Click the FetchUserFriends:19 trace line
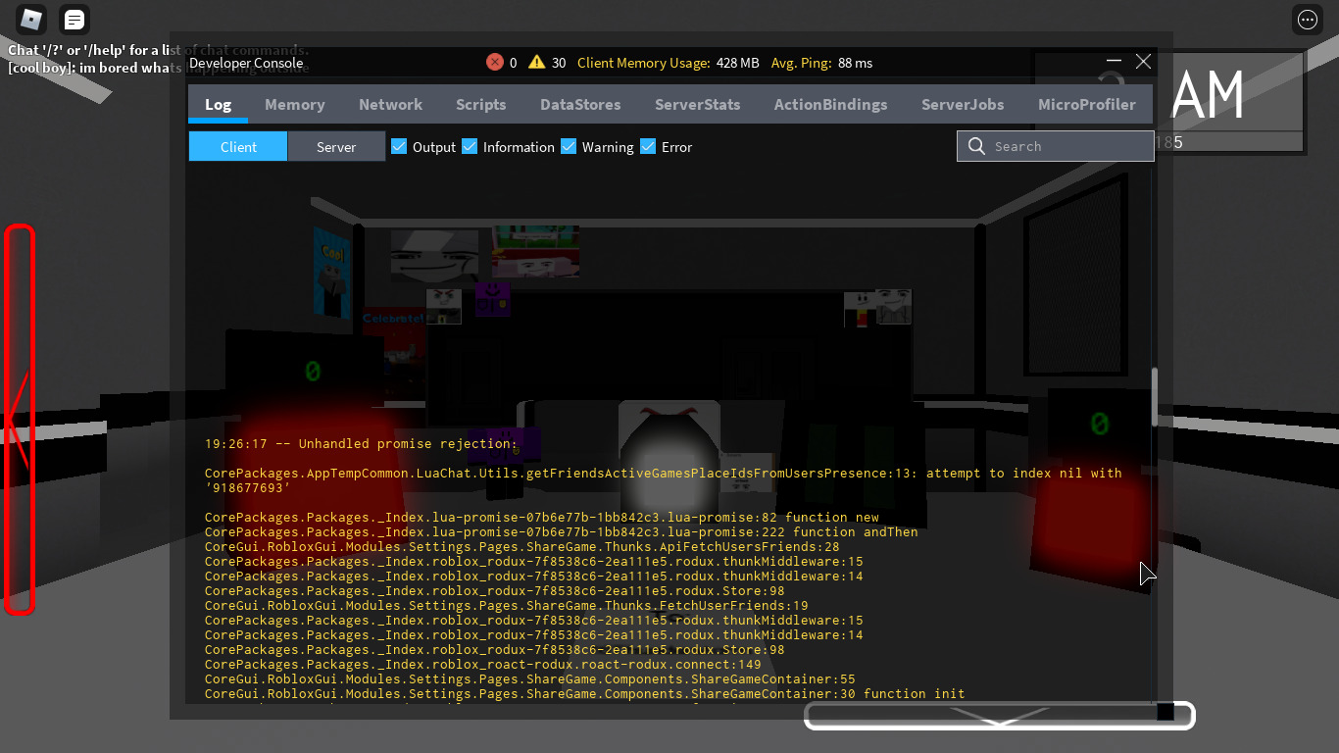 (507, 606)
